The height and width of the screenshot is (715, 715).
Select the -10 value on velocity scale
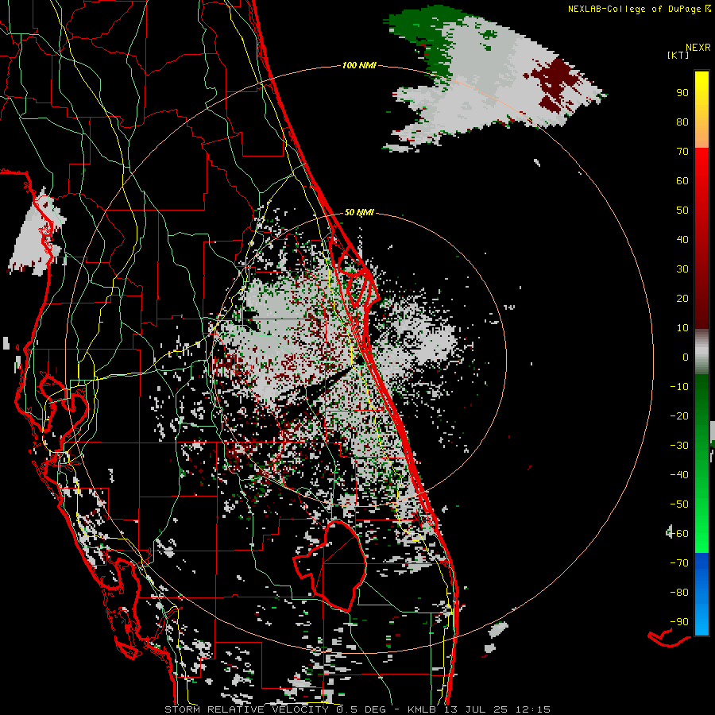click(x=679, y=387)
